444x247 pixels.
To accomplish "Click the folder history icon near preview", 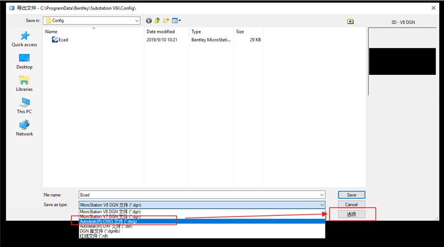I will [x=350, y=22].
